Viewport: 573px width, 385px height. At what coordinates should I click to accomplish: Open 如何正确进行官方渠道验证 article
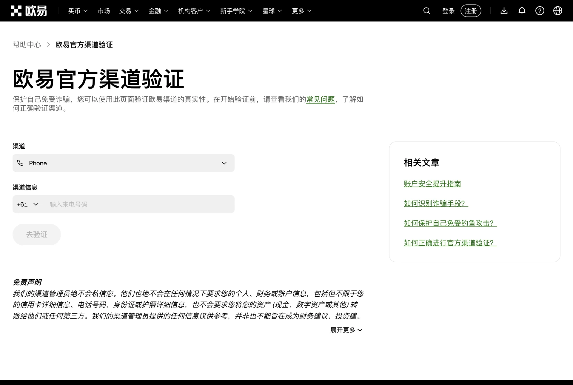click(x=450, y=243)
